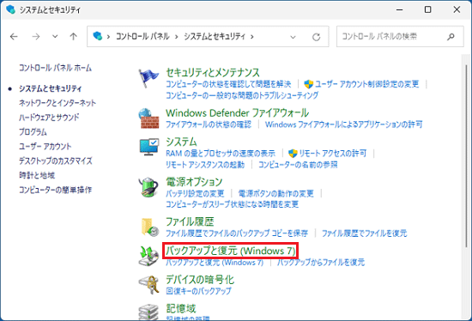Open リモート アシスタンスの起動
This screenshot has width=472, height=321.
[205, 165]
